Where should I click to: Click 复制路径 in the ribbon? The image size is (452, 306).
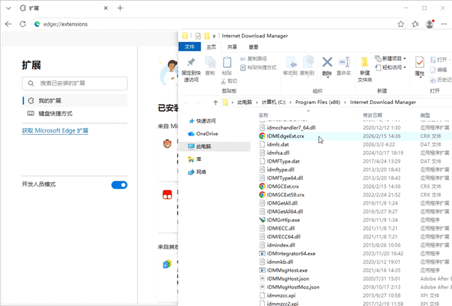coord(254,59)
